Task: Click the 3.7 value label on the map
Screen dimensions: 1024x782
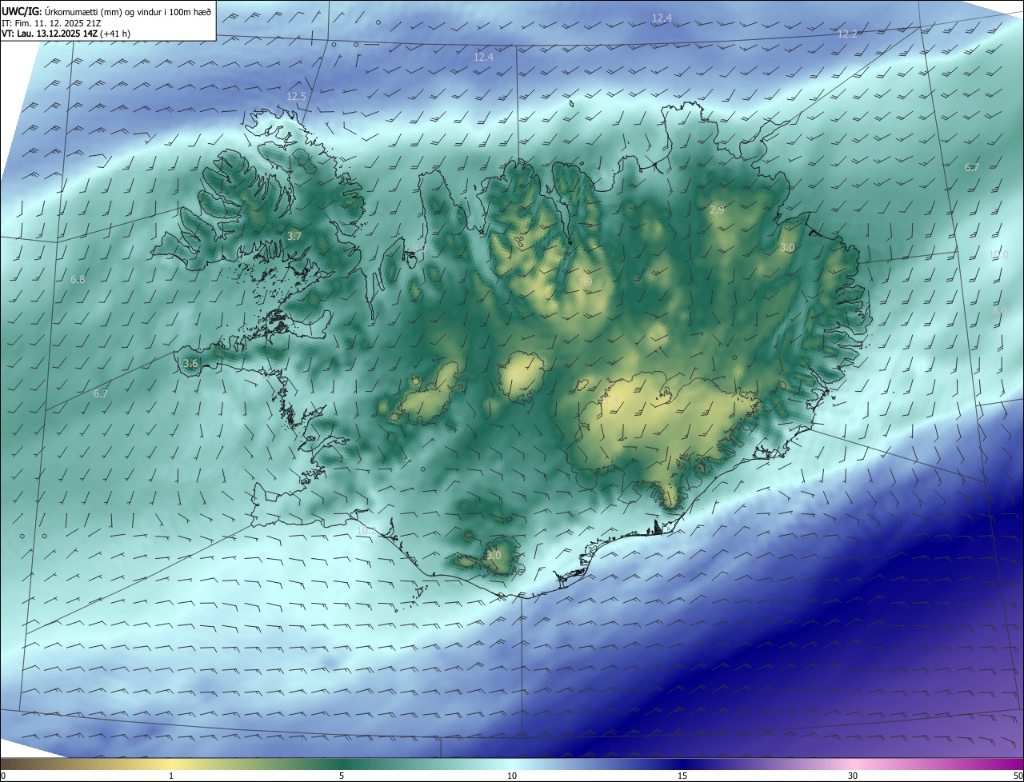Action: coord(294,236)
